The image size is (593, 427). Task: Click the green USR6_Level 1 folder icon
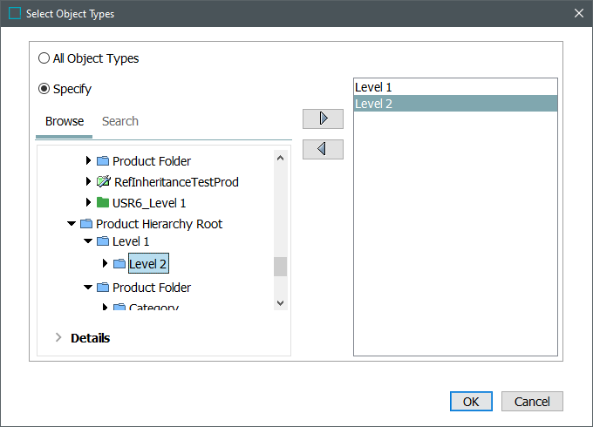[x=103, y=203]
